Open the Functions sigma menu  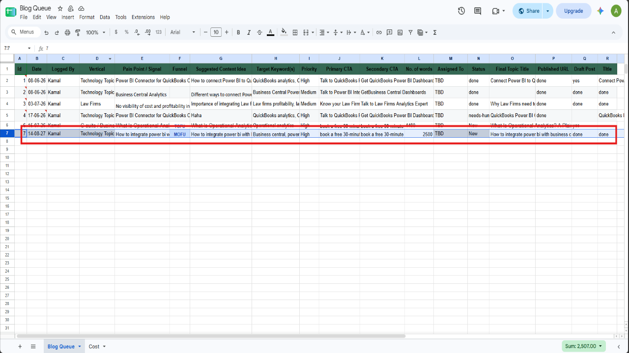click(435, 32)
